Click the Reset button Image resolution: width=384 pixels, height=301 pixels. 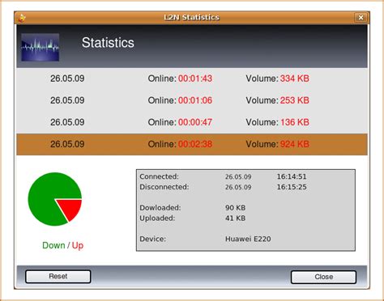58,277
